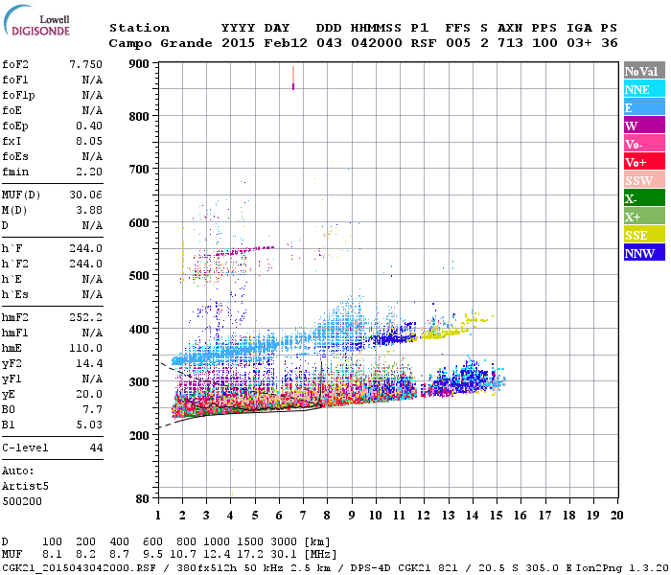Click the fmin value 2.20
The width and height of the screenshot is (671, 575).
pyautogui.click(x=89, y=172)
